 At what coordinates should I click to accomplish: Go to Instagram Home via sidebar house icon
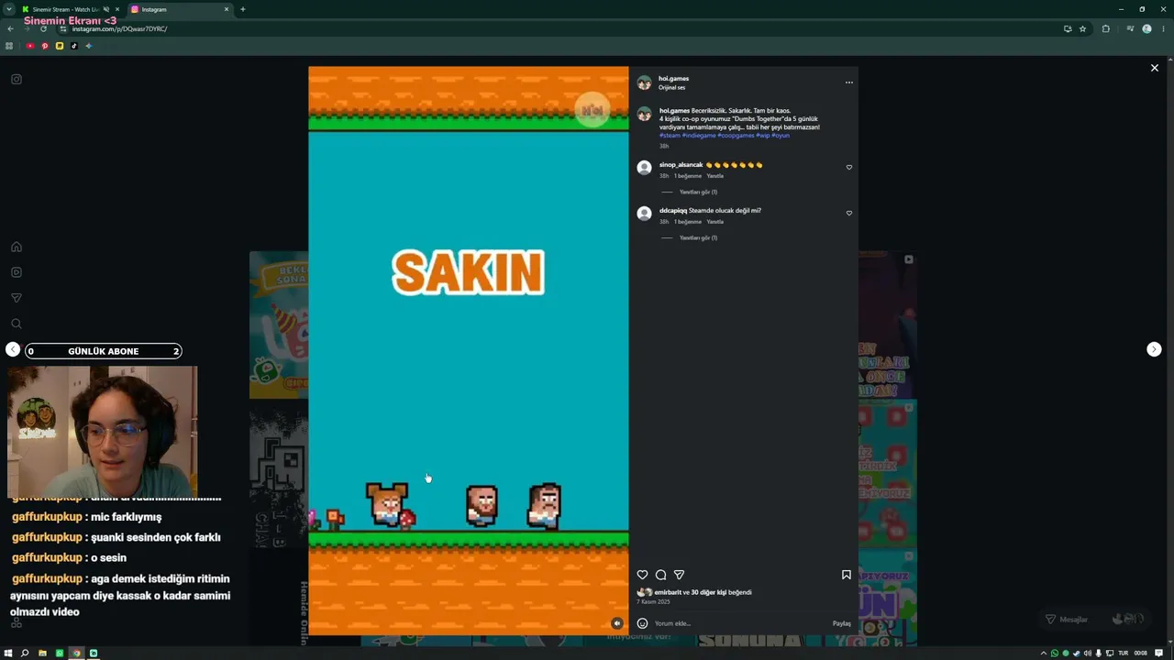[x=17, y=247]
